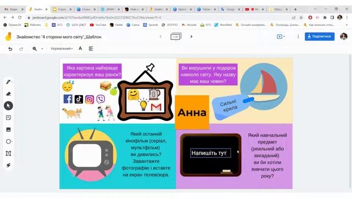Reload the browser page

click(20, 17)
